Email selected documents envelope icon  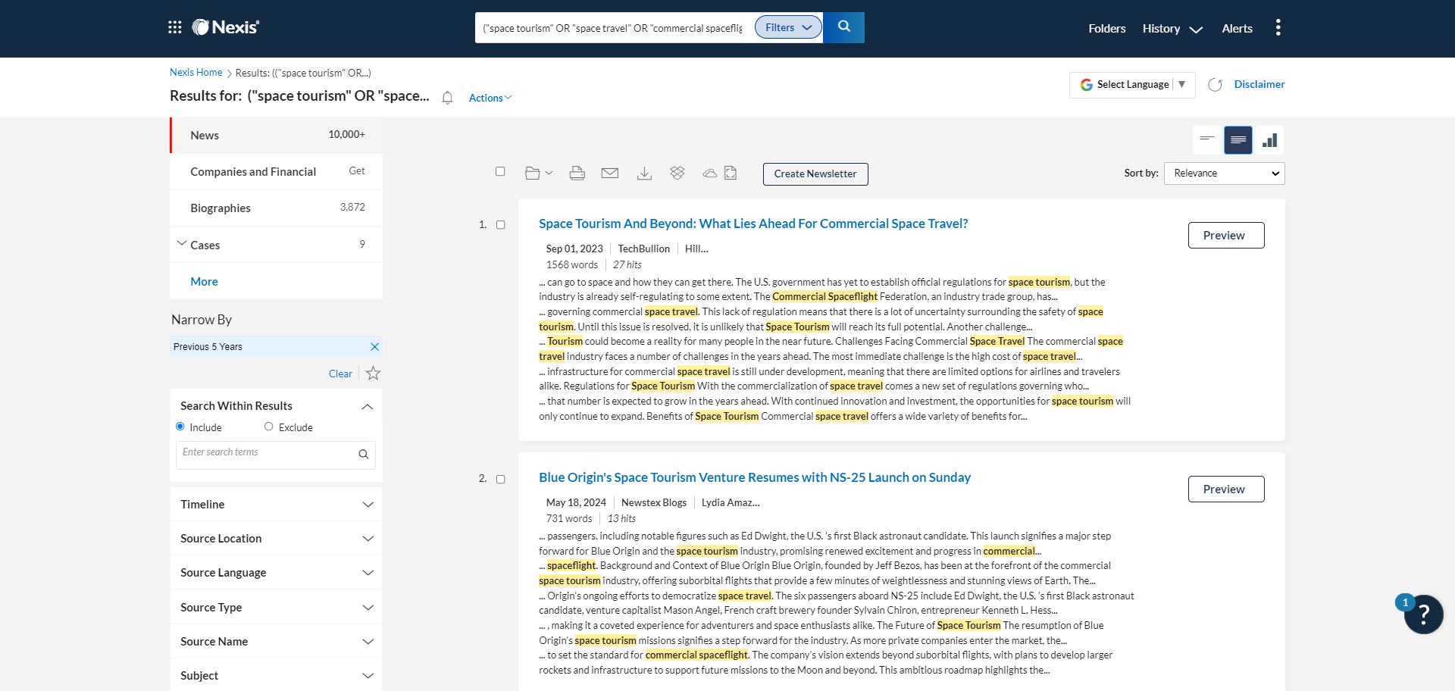[x=609, y=174]
